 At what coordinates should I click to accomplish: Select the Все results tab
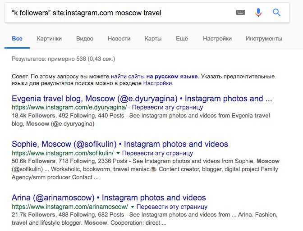point(17,39)
